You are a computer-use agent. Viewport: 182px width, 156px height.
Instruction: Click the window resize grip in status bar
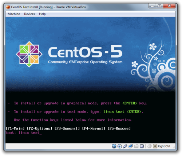pos(174,147)
